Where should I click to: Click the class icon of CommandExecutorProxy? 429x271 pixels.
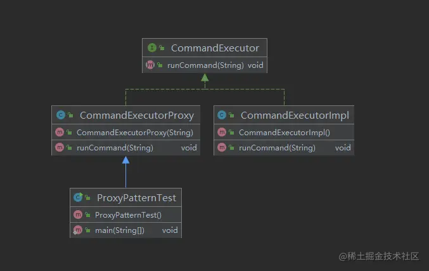61,115
